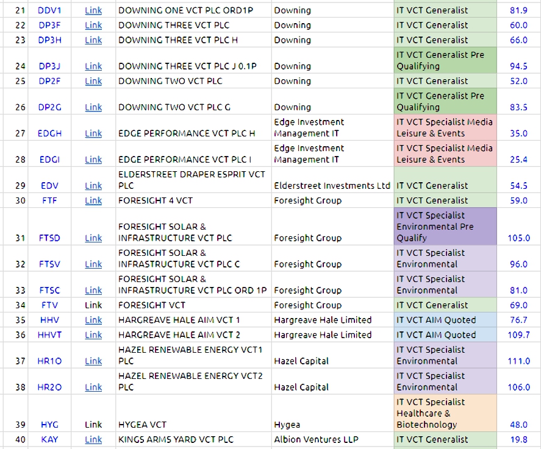This screenshot has width=541, height=449.
Task: Select the value 48.0
Action: pyautogui.click(x=518, y=425)
